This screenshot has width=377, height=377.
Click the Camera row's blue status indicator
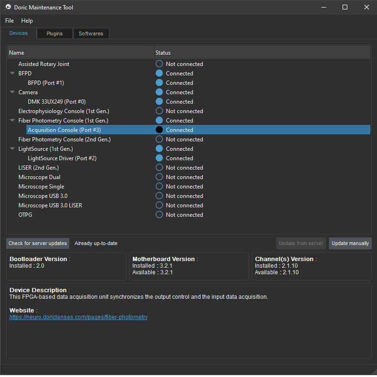pyautogui.click(x=159, y=92)
